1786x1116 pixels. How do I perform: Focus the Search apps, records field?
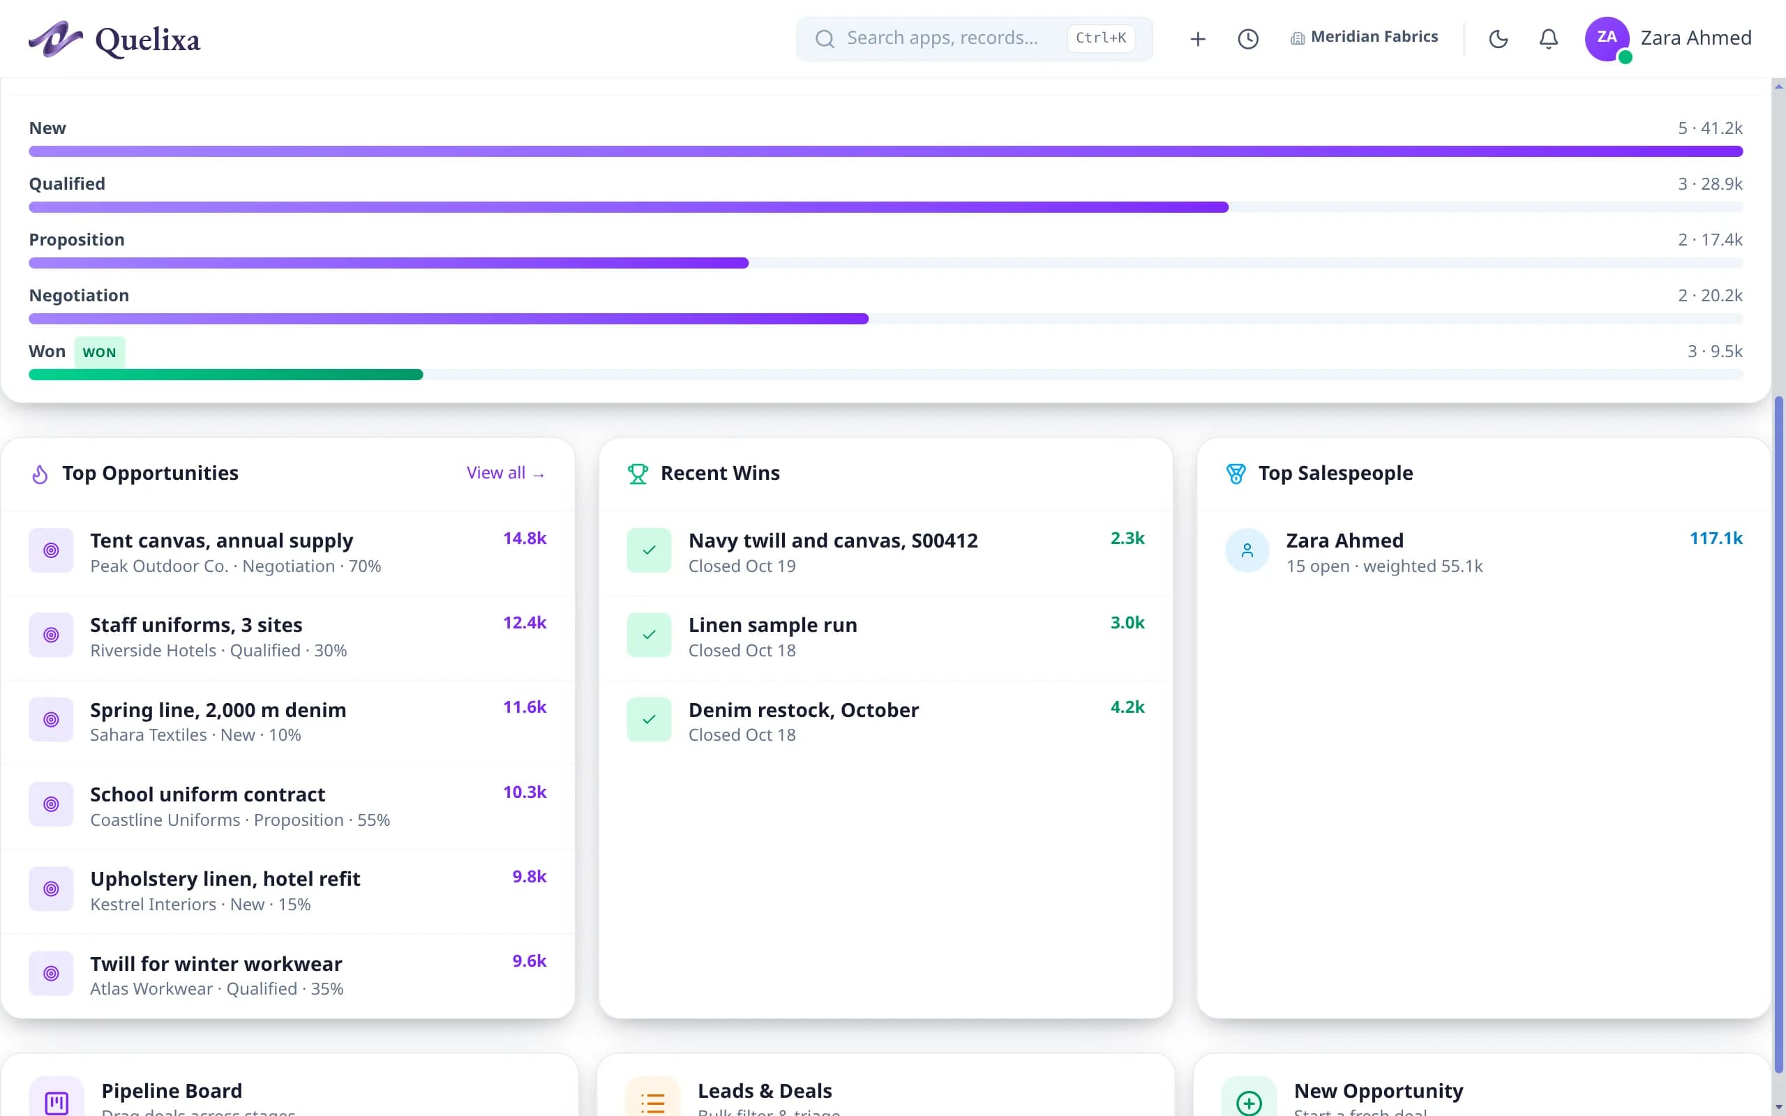(974, 38)
